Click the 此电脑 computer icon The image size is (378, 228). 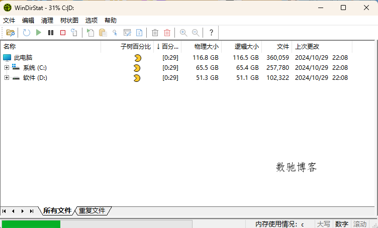[x=7, y=58]
